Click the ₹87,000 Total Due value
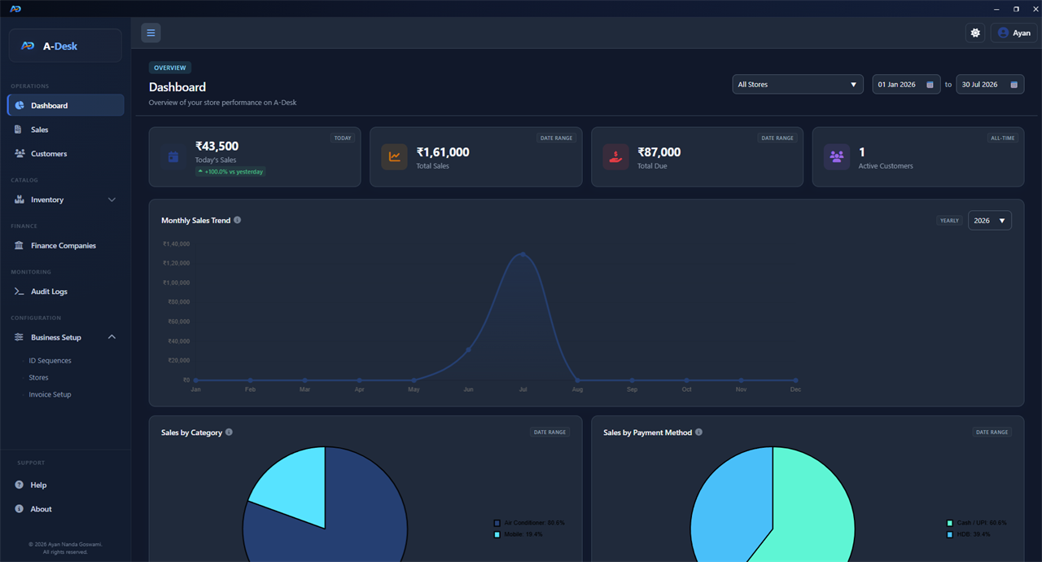The width and height of the screenshot is (1042, 562). [659, 151]
